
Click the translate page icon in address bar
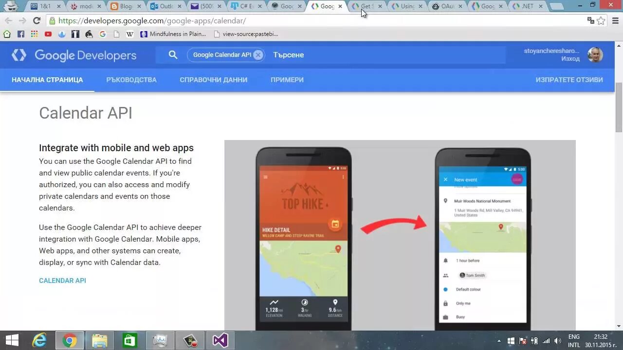coord(591,21)
